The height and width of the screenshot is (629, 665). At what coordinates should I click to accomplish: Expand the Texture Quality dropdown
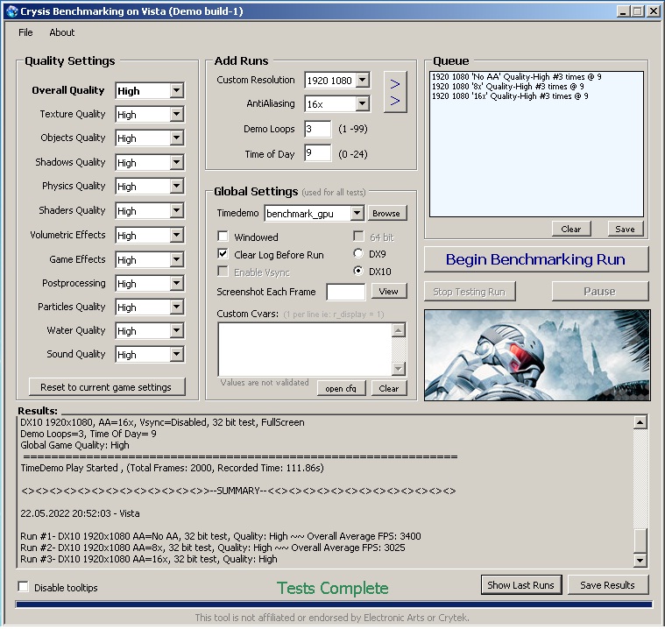(x=176, y=115)
